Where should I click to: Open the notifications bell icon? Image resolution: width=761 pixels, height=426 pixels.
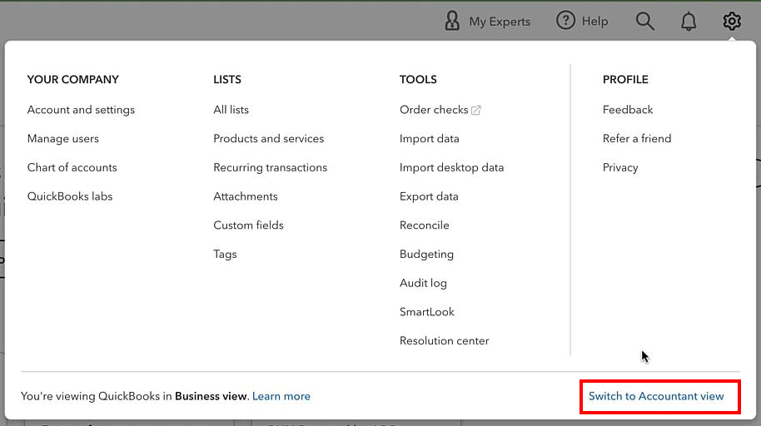pos(689,22)
